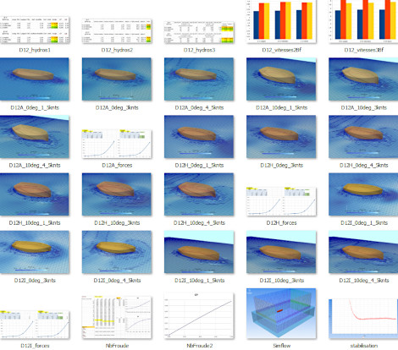Image resolution: width=398 pixels, height=350 pixels.
Task: Click the file name 'D12A_10deg_1_5knts'
Action: tap(281, 107)
